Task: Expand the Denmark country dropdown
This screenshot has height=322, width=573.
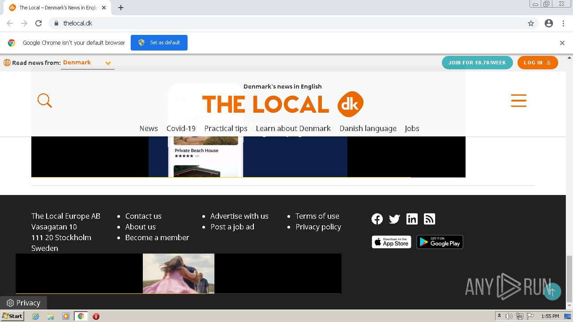Action: pyautogui.click(x=87, y=63)
